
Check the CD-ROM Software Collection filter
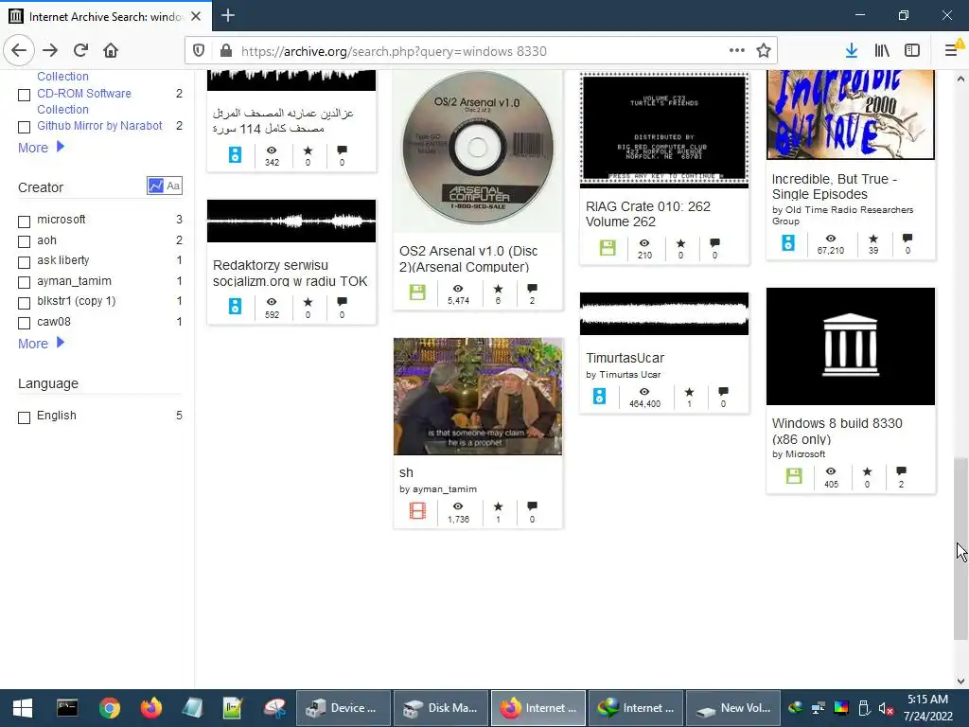tap(24, 96)
